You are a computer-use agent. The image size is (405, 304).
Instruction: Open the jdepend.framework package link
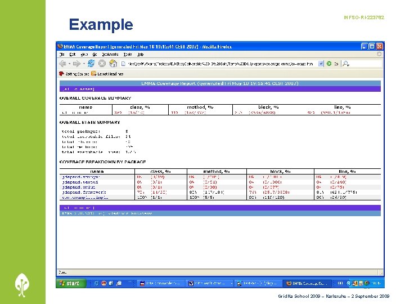point(84,193)
